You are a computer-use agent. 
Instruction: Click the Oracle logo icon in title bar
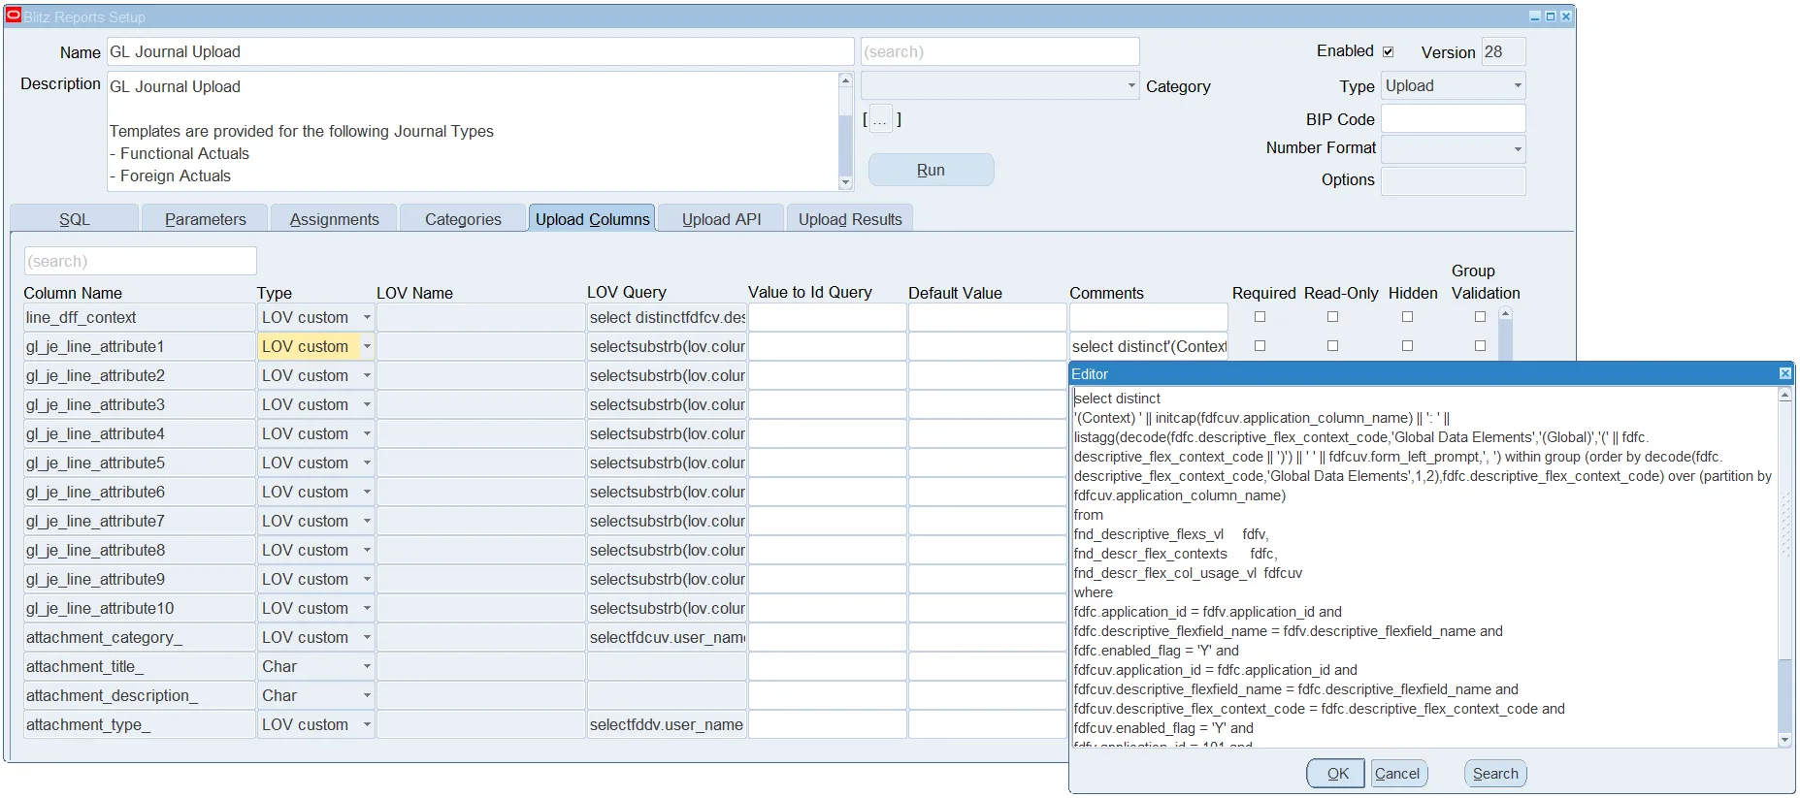point(14,16)
